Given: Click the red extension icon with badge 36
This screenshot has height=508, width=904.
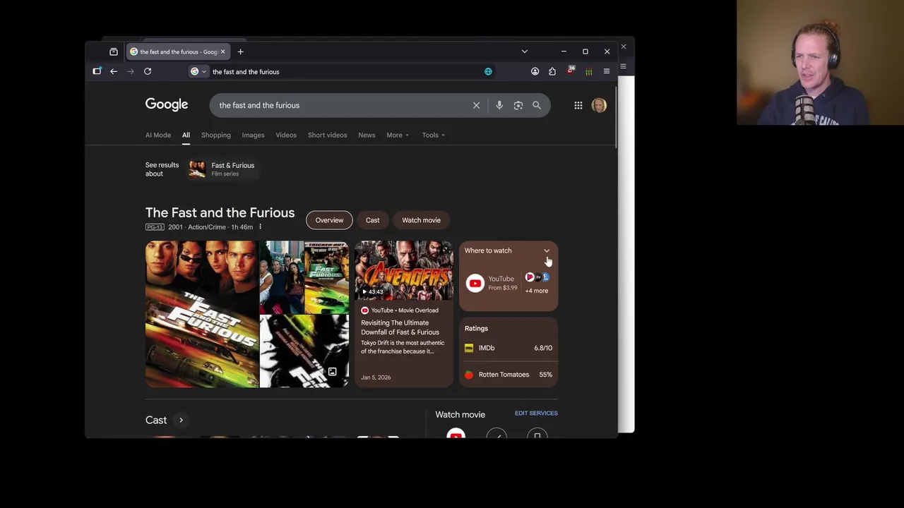Looking at the screenshot, I should pos(571,71).
